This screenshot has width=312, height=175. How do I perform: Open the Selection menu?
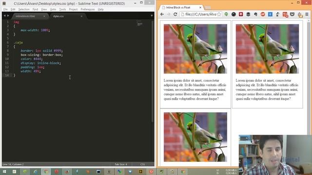[24, 9]
